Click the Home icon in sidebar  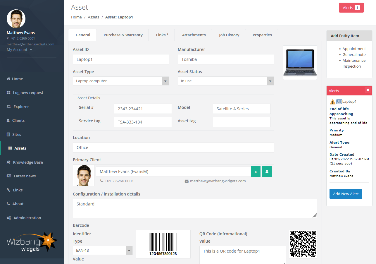(x=8, y=79)
